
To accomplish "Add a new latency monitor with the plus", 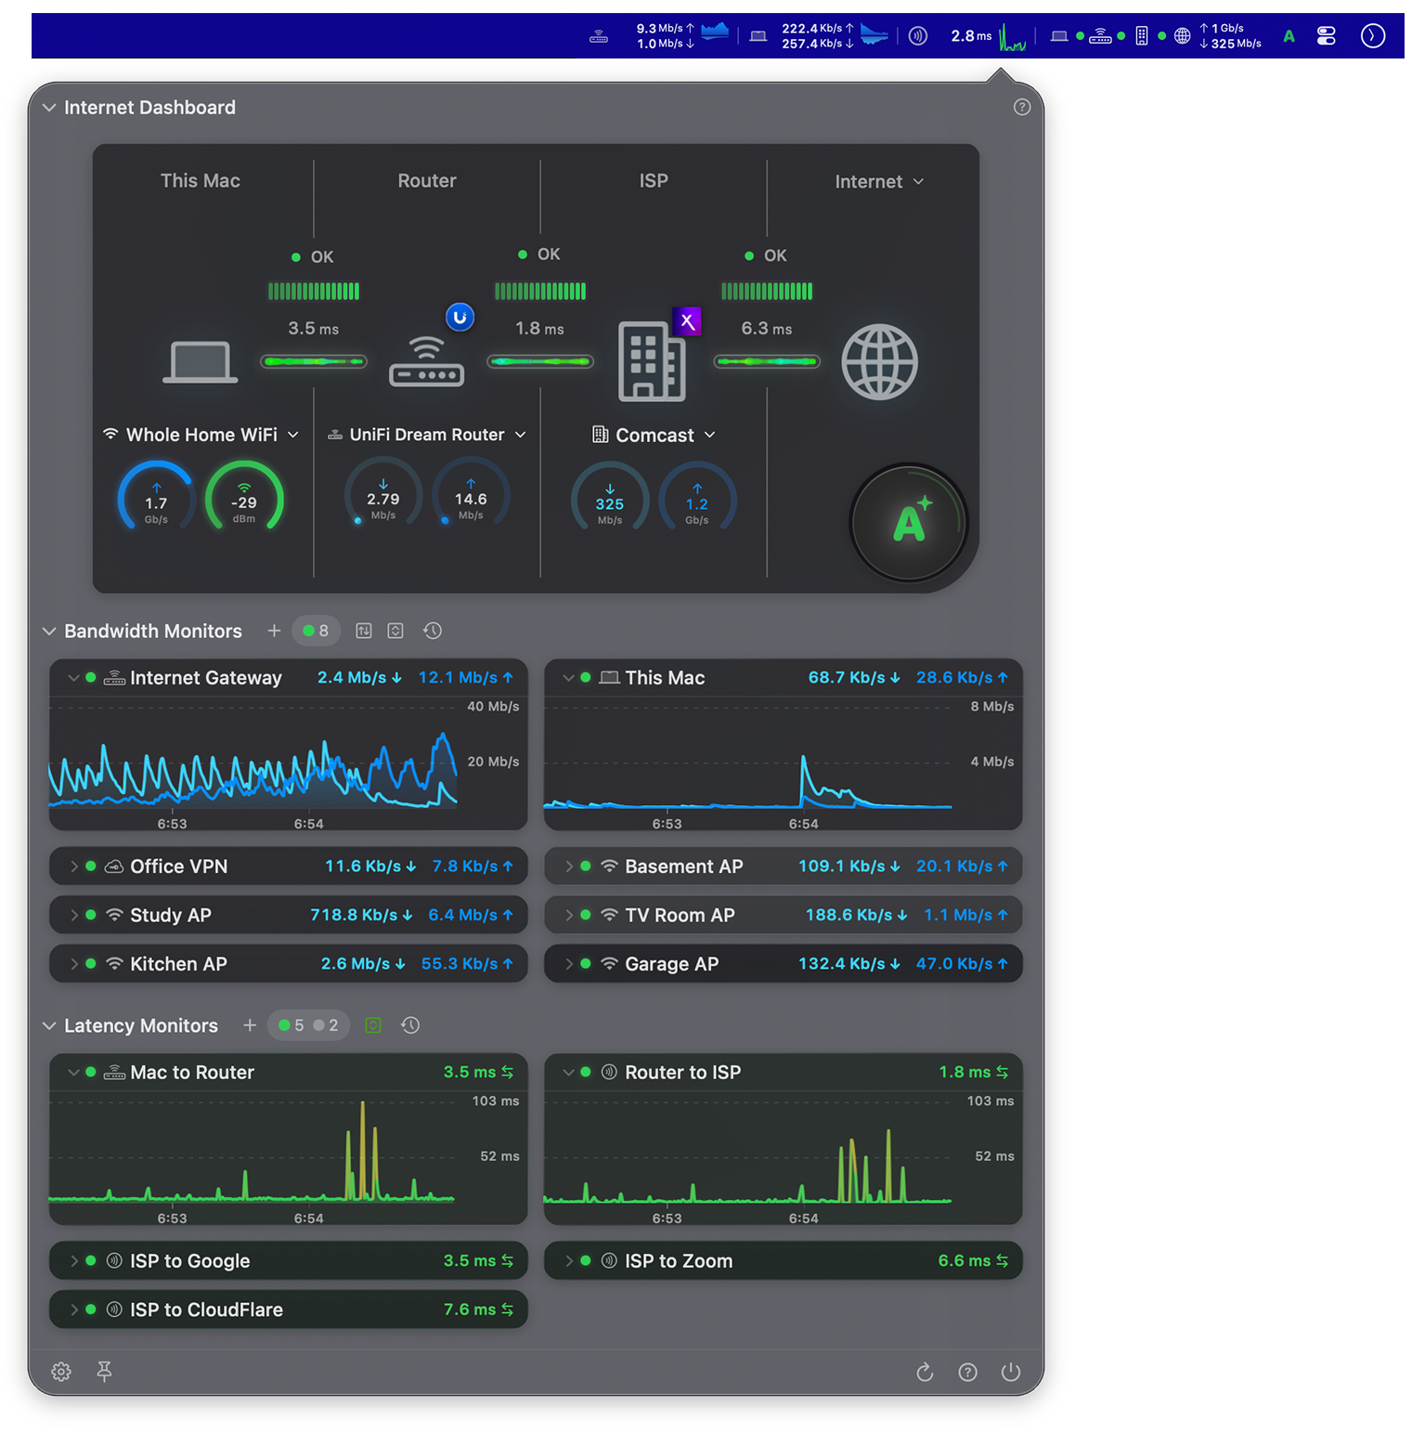I will click(x=250, y=1025).
